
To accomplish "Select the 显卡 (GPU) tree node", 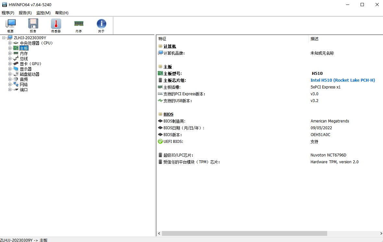I will (31, 64).
